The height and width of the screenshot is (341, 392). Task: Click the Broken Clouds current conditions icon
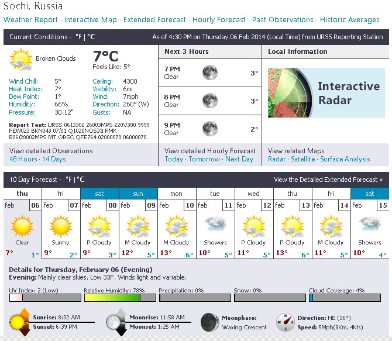coord(21,60)
